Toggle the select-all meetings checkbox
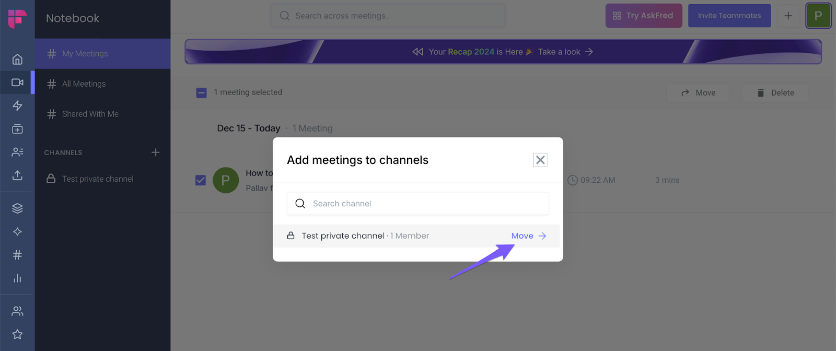836x351 pixels. pos(201,93)
